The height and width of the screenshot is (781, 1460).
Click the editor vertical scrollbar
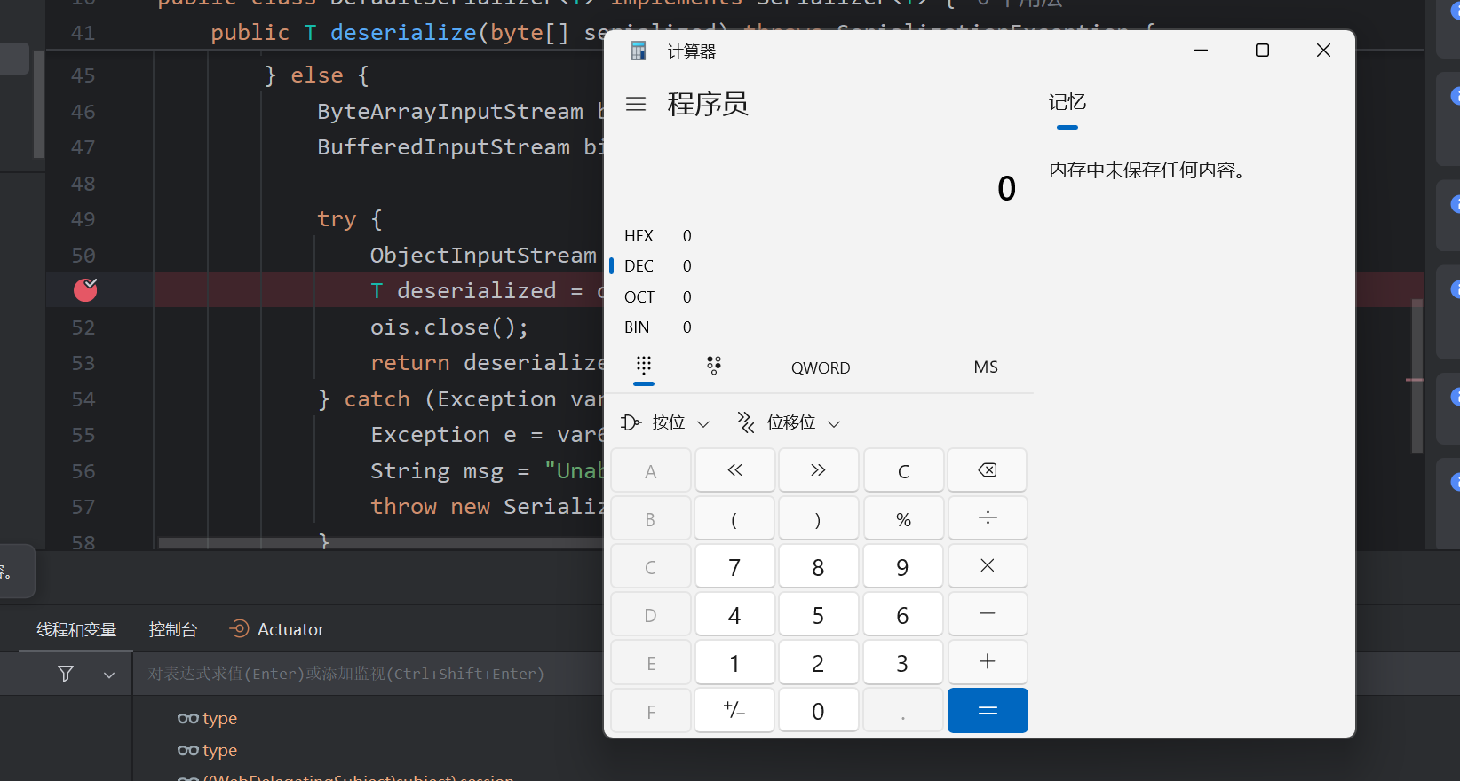pos(1416,375)
